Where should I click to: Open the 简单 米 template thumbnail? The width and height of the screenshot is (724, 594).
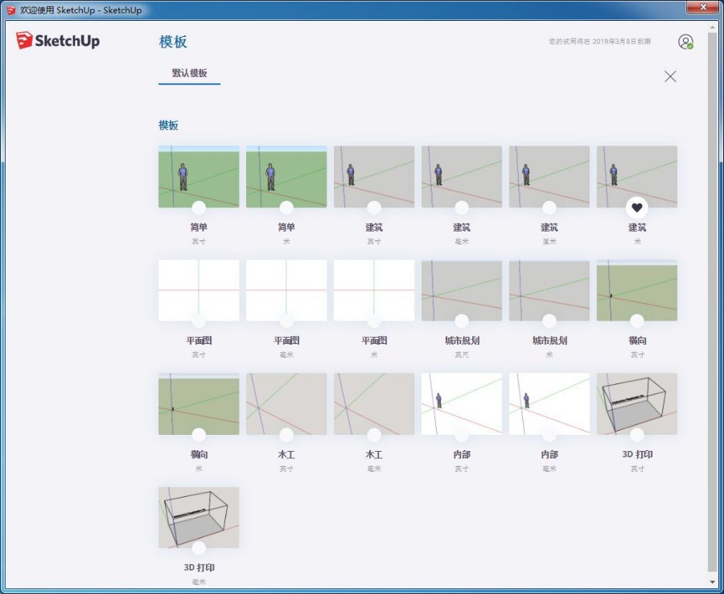286,176
